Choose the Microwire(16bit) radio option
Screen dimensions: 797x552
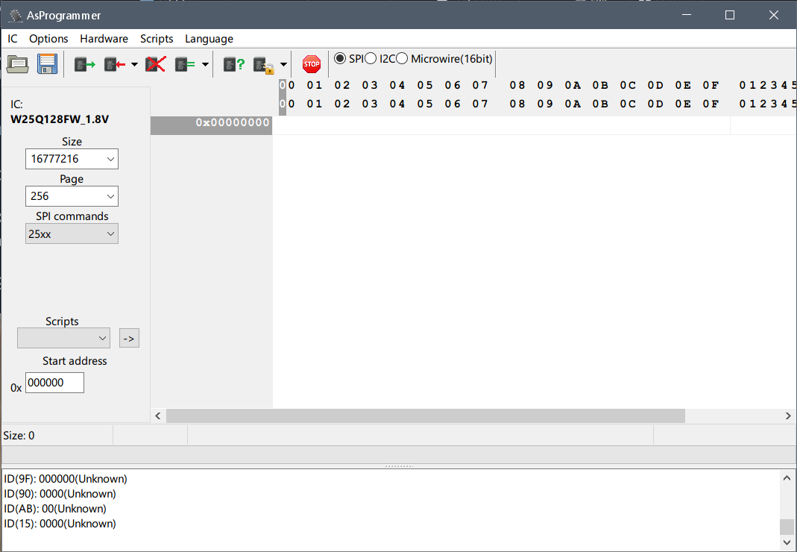click(x=402, y=58)
